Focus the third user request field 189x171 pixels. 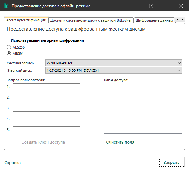click(x=46, y=108)
